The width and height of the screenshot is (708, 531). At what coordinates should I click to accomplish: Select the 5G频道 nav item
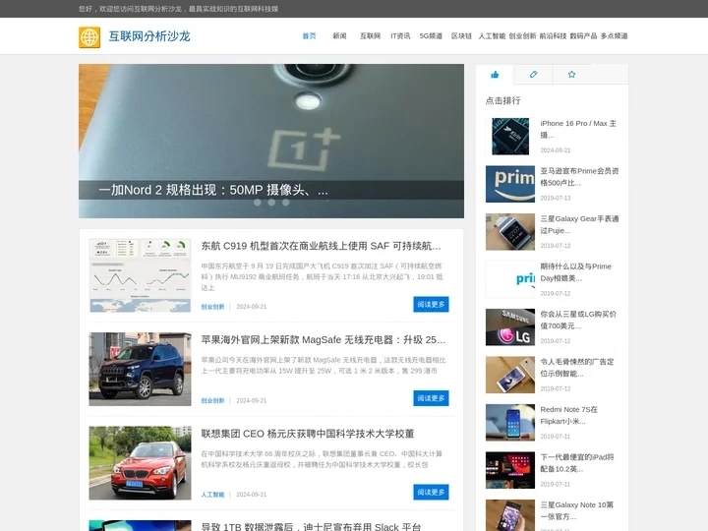431,36
